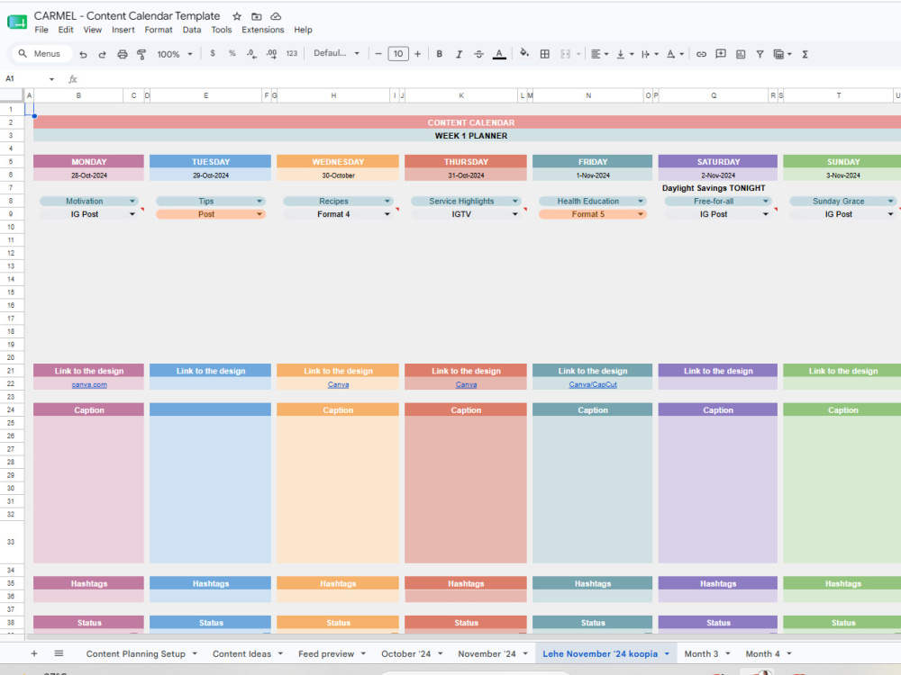Open text wrapping options
Screen dimensions: 901x675
point(650,54)
